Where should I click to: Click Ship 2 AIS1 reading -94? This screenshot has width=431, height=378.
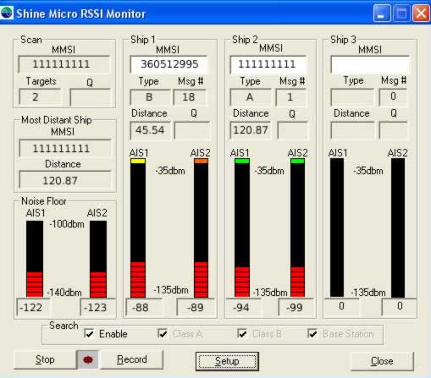coord(243,307)
